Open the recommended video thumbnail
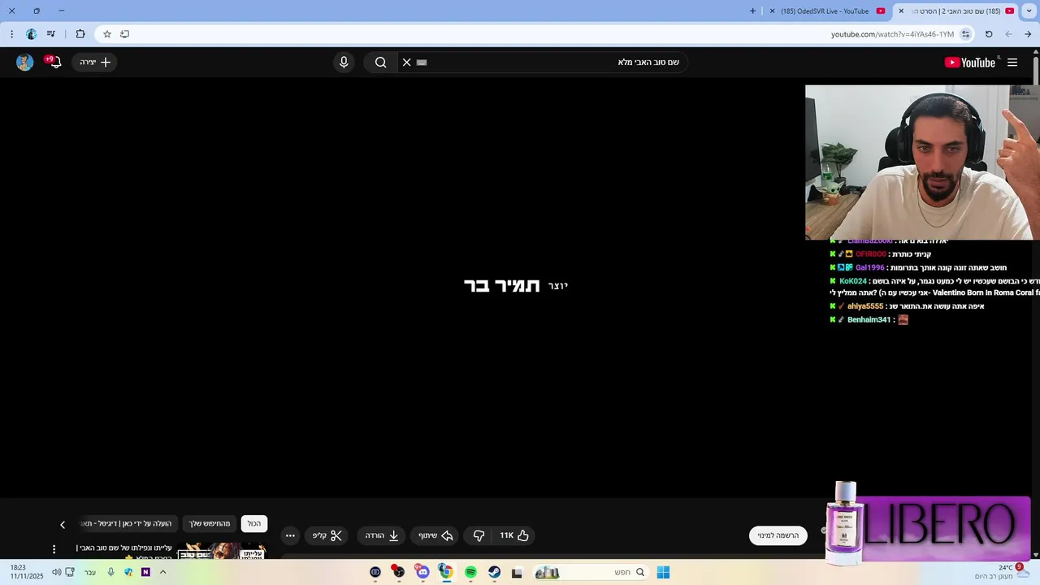1040x585 pixels. (x=221, y=551)
